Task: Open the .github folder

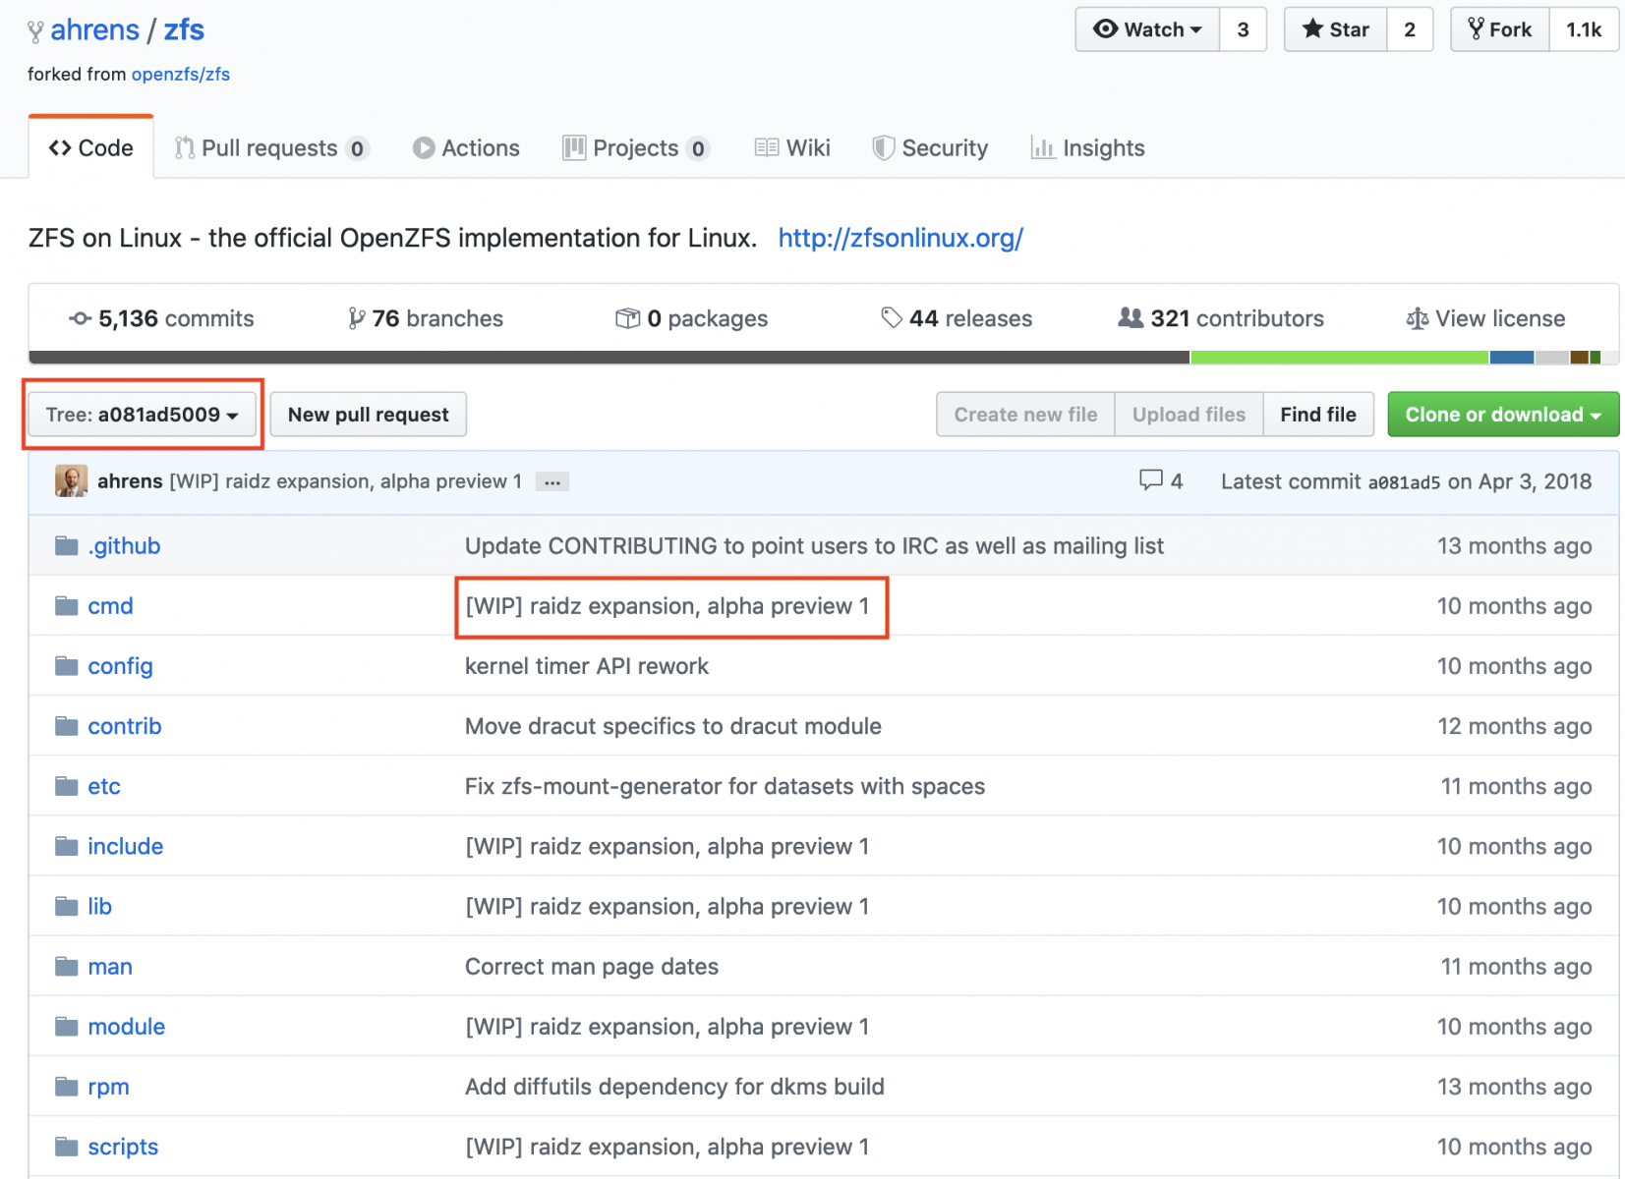Action: pyautogui.click(x=124, y=546)
